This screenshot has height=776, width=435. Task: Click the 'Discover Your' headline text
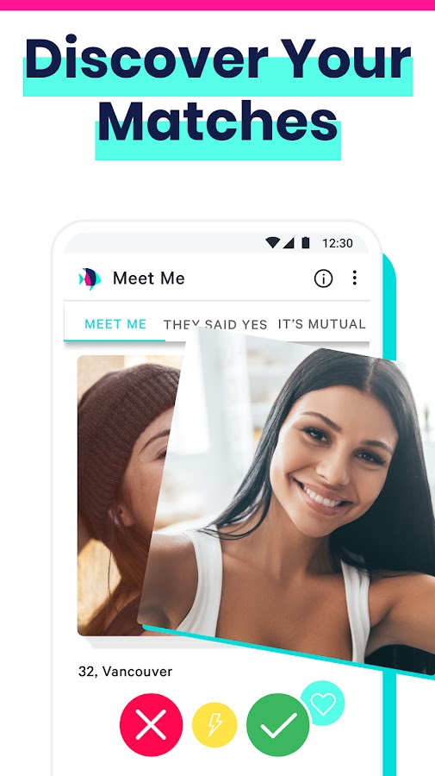(218, 58)
